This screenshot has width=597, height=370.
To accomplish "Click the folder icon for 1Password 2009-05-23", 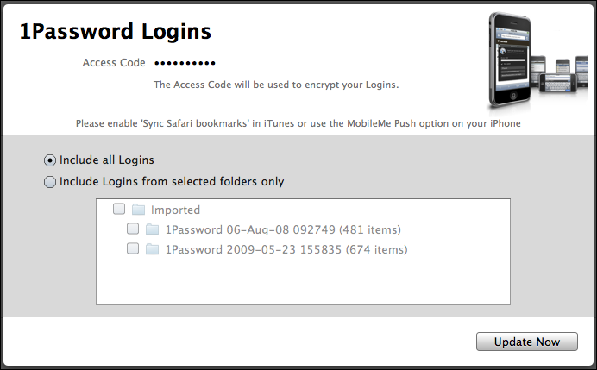I will tap(153, 249).
